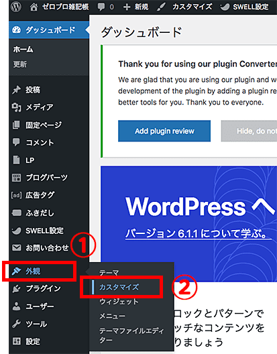
Task: Open ゼロプロ雑記帳 site name in admin bar
Action: [x=66, y=7]
